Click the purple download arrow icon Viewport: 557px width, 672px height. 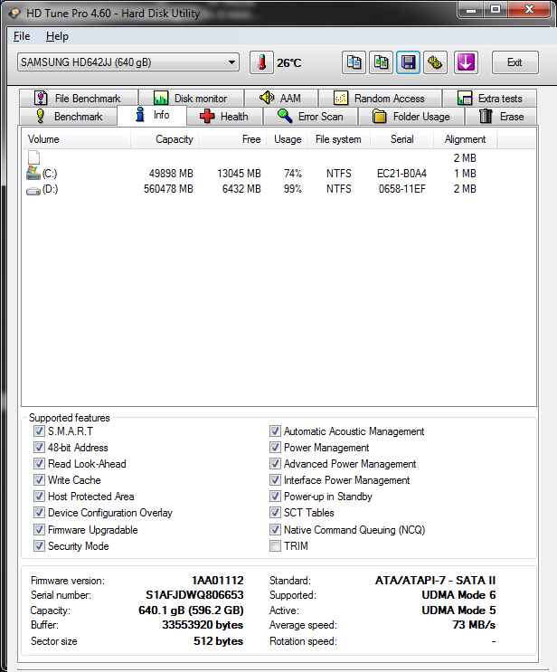pos(466,62)
